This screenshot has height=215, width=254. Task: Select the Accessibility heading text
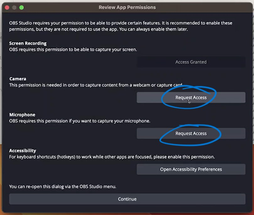tap(23, 151)
